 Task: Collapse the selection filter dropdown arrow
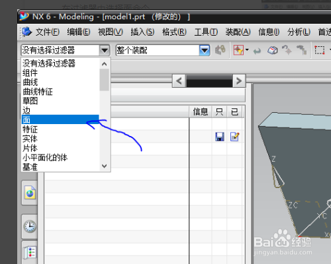105,50
